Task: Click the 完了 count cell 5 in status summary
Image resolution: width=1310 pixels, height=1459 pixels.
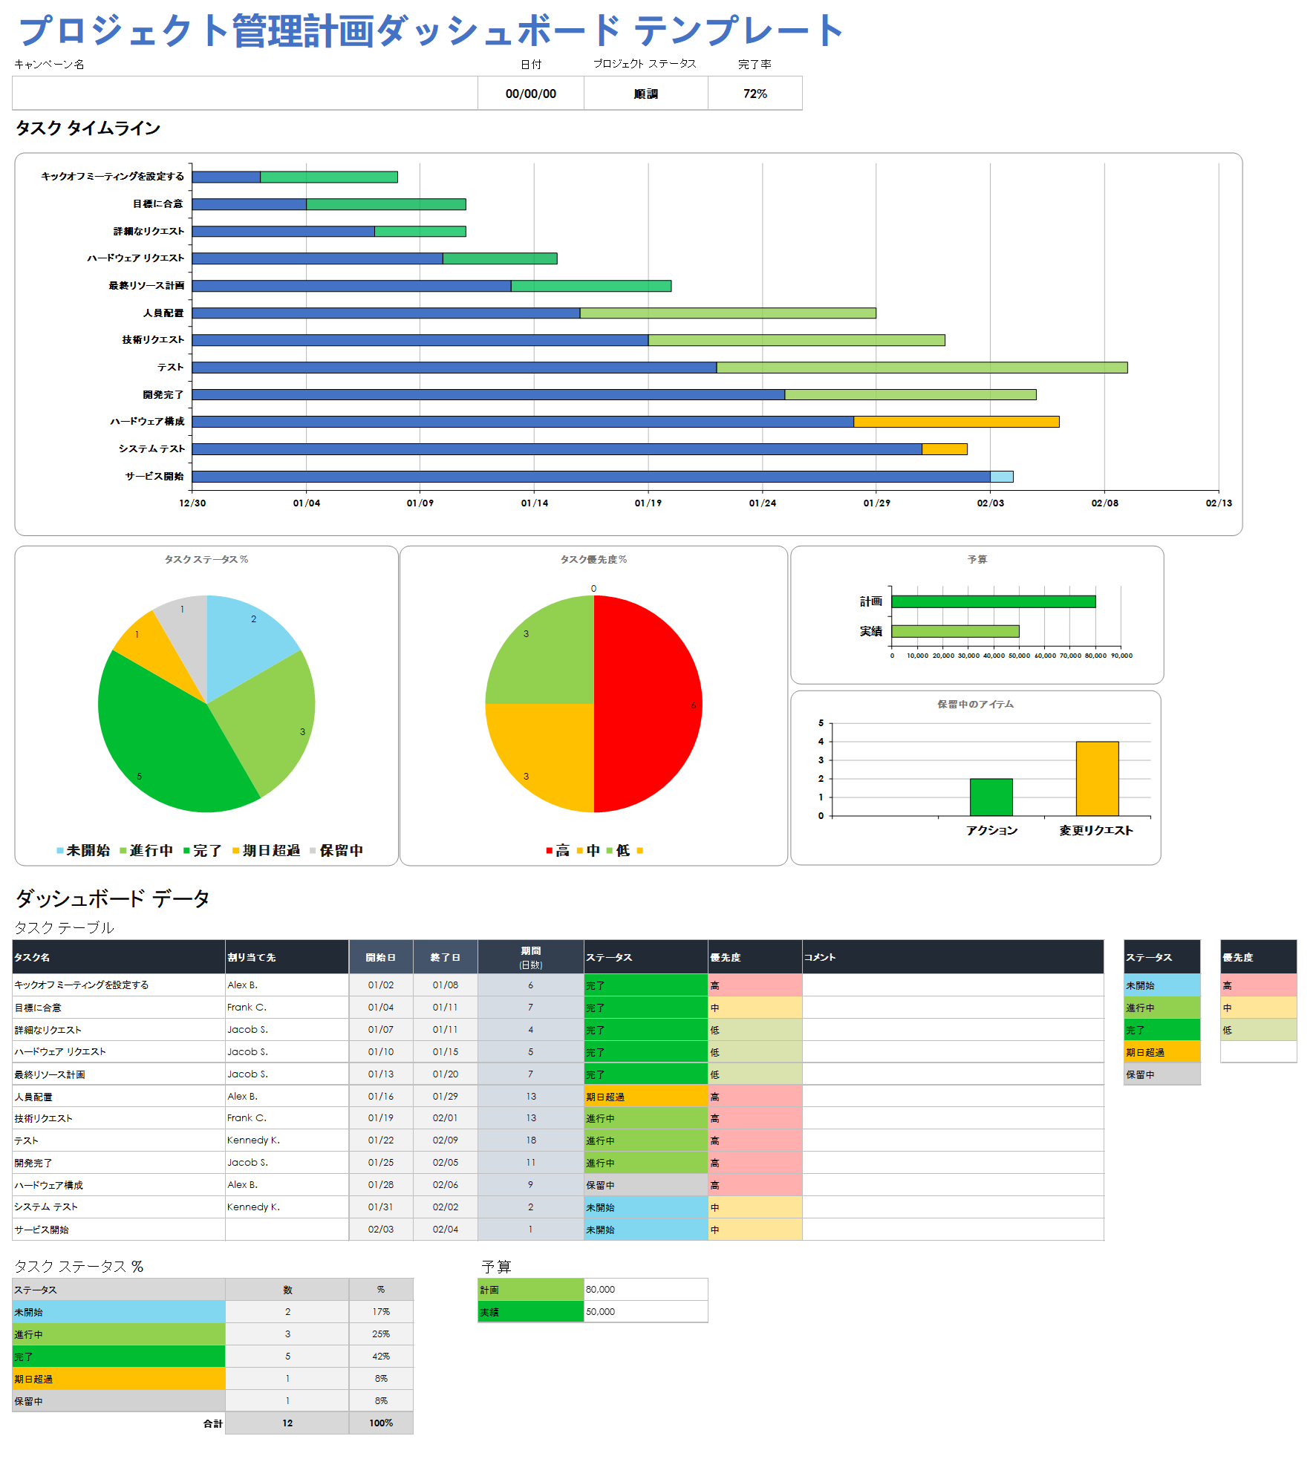Action: point(287,1357)
